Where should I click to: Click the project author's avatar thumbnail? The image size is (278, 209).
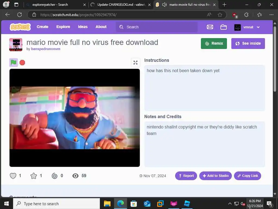pos(16,45)
